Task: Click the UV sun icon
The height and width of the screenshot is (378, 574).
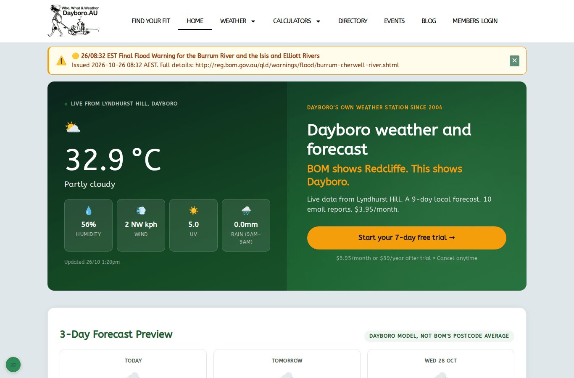Action: pos(194,211)
